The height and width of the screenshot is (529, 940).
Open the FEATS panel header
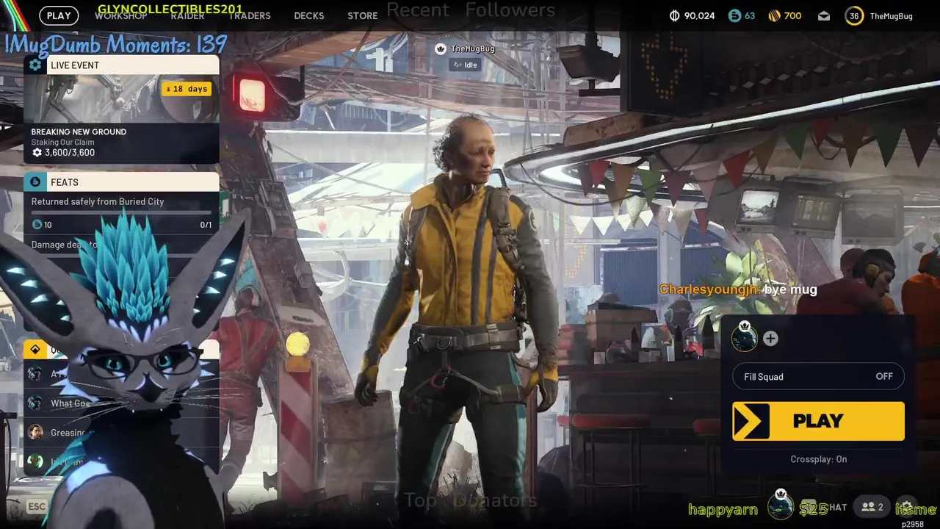point(121,181)
